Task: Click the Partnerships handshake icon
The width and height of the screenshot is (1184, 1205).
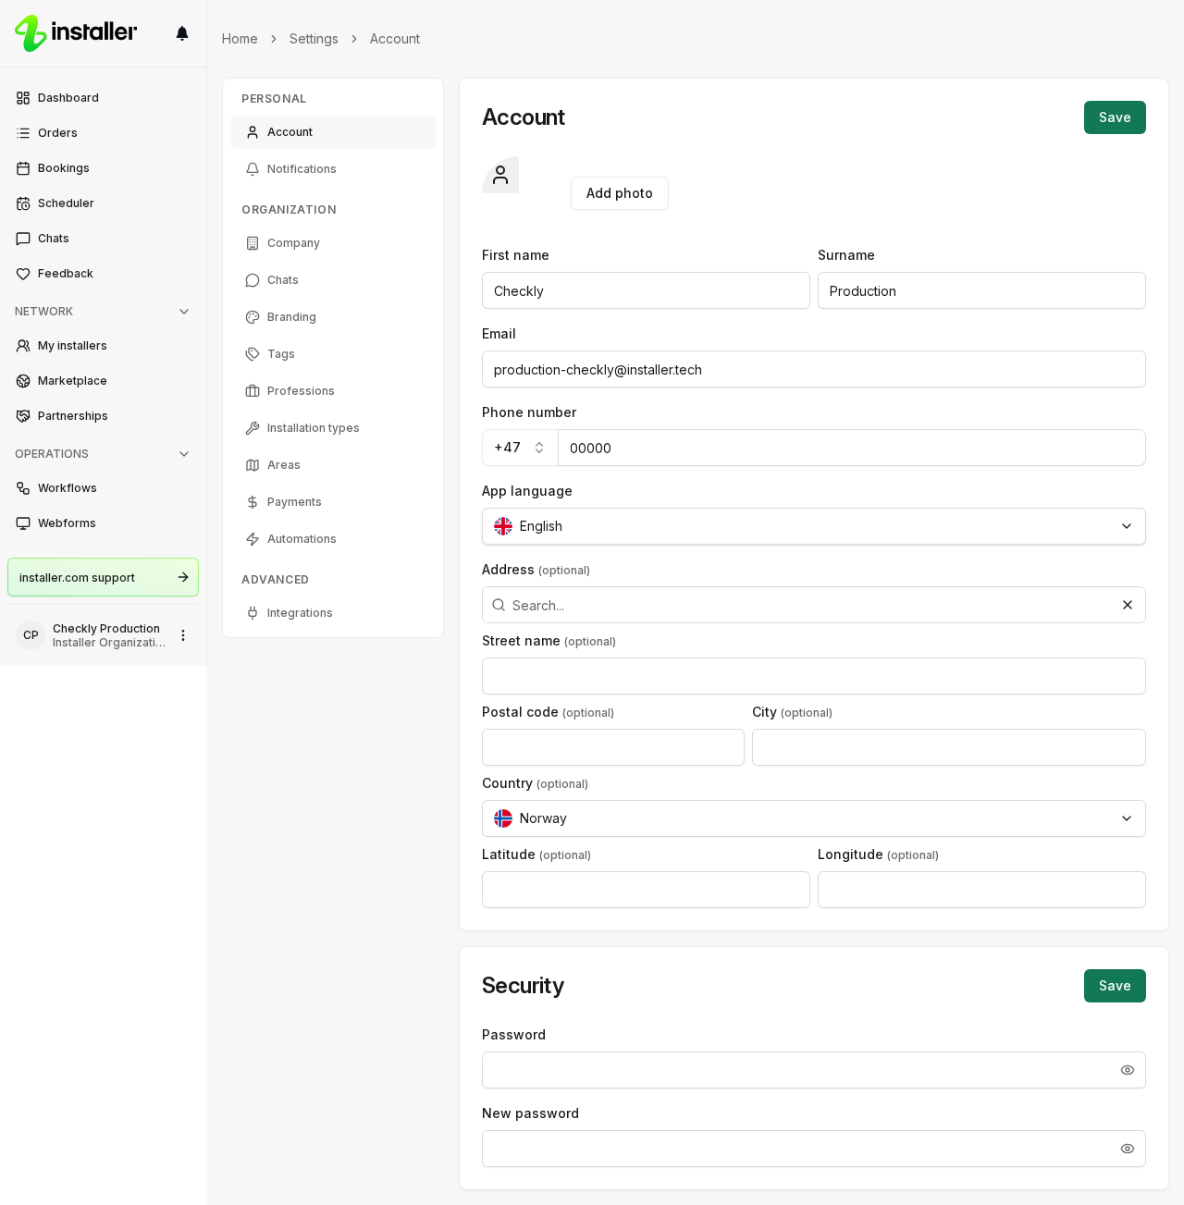Action: pyautogui.click(x=23, y=416)
